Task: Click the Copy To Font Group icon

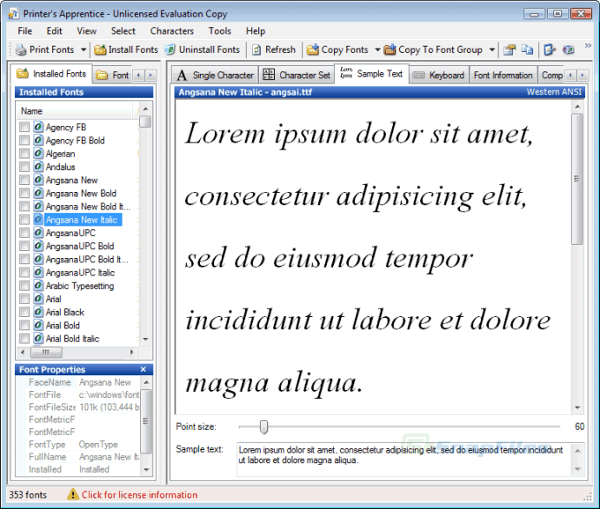Action: point(390,50)
